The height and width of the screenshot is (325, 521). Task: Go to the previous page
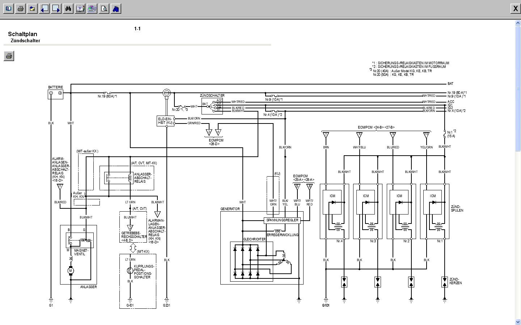45,9
